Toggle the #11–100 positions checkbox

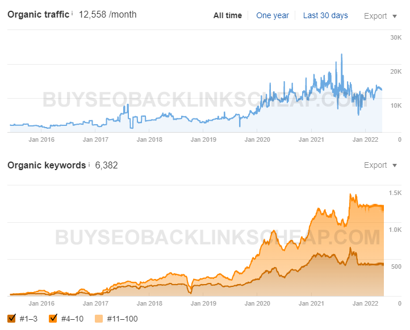[x=99, y=319]
